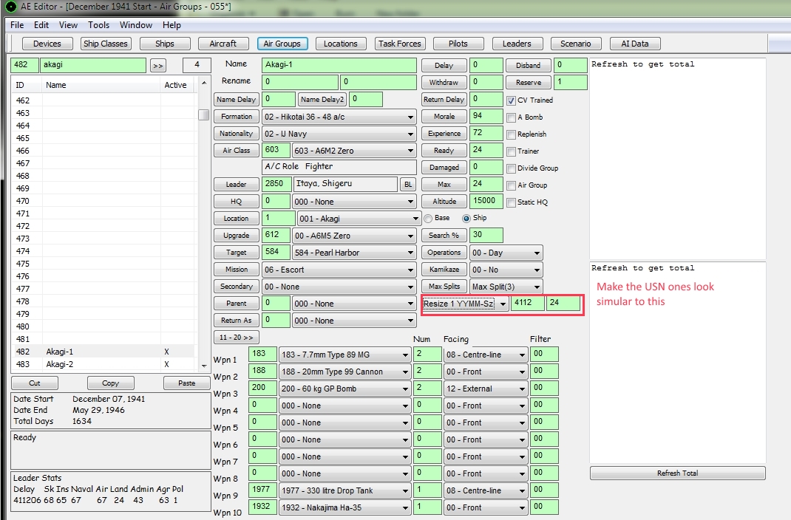Click the Name field containing Akagi-1
The height and width of the screenshot is (520, 791).
click(x=339, y=65)
